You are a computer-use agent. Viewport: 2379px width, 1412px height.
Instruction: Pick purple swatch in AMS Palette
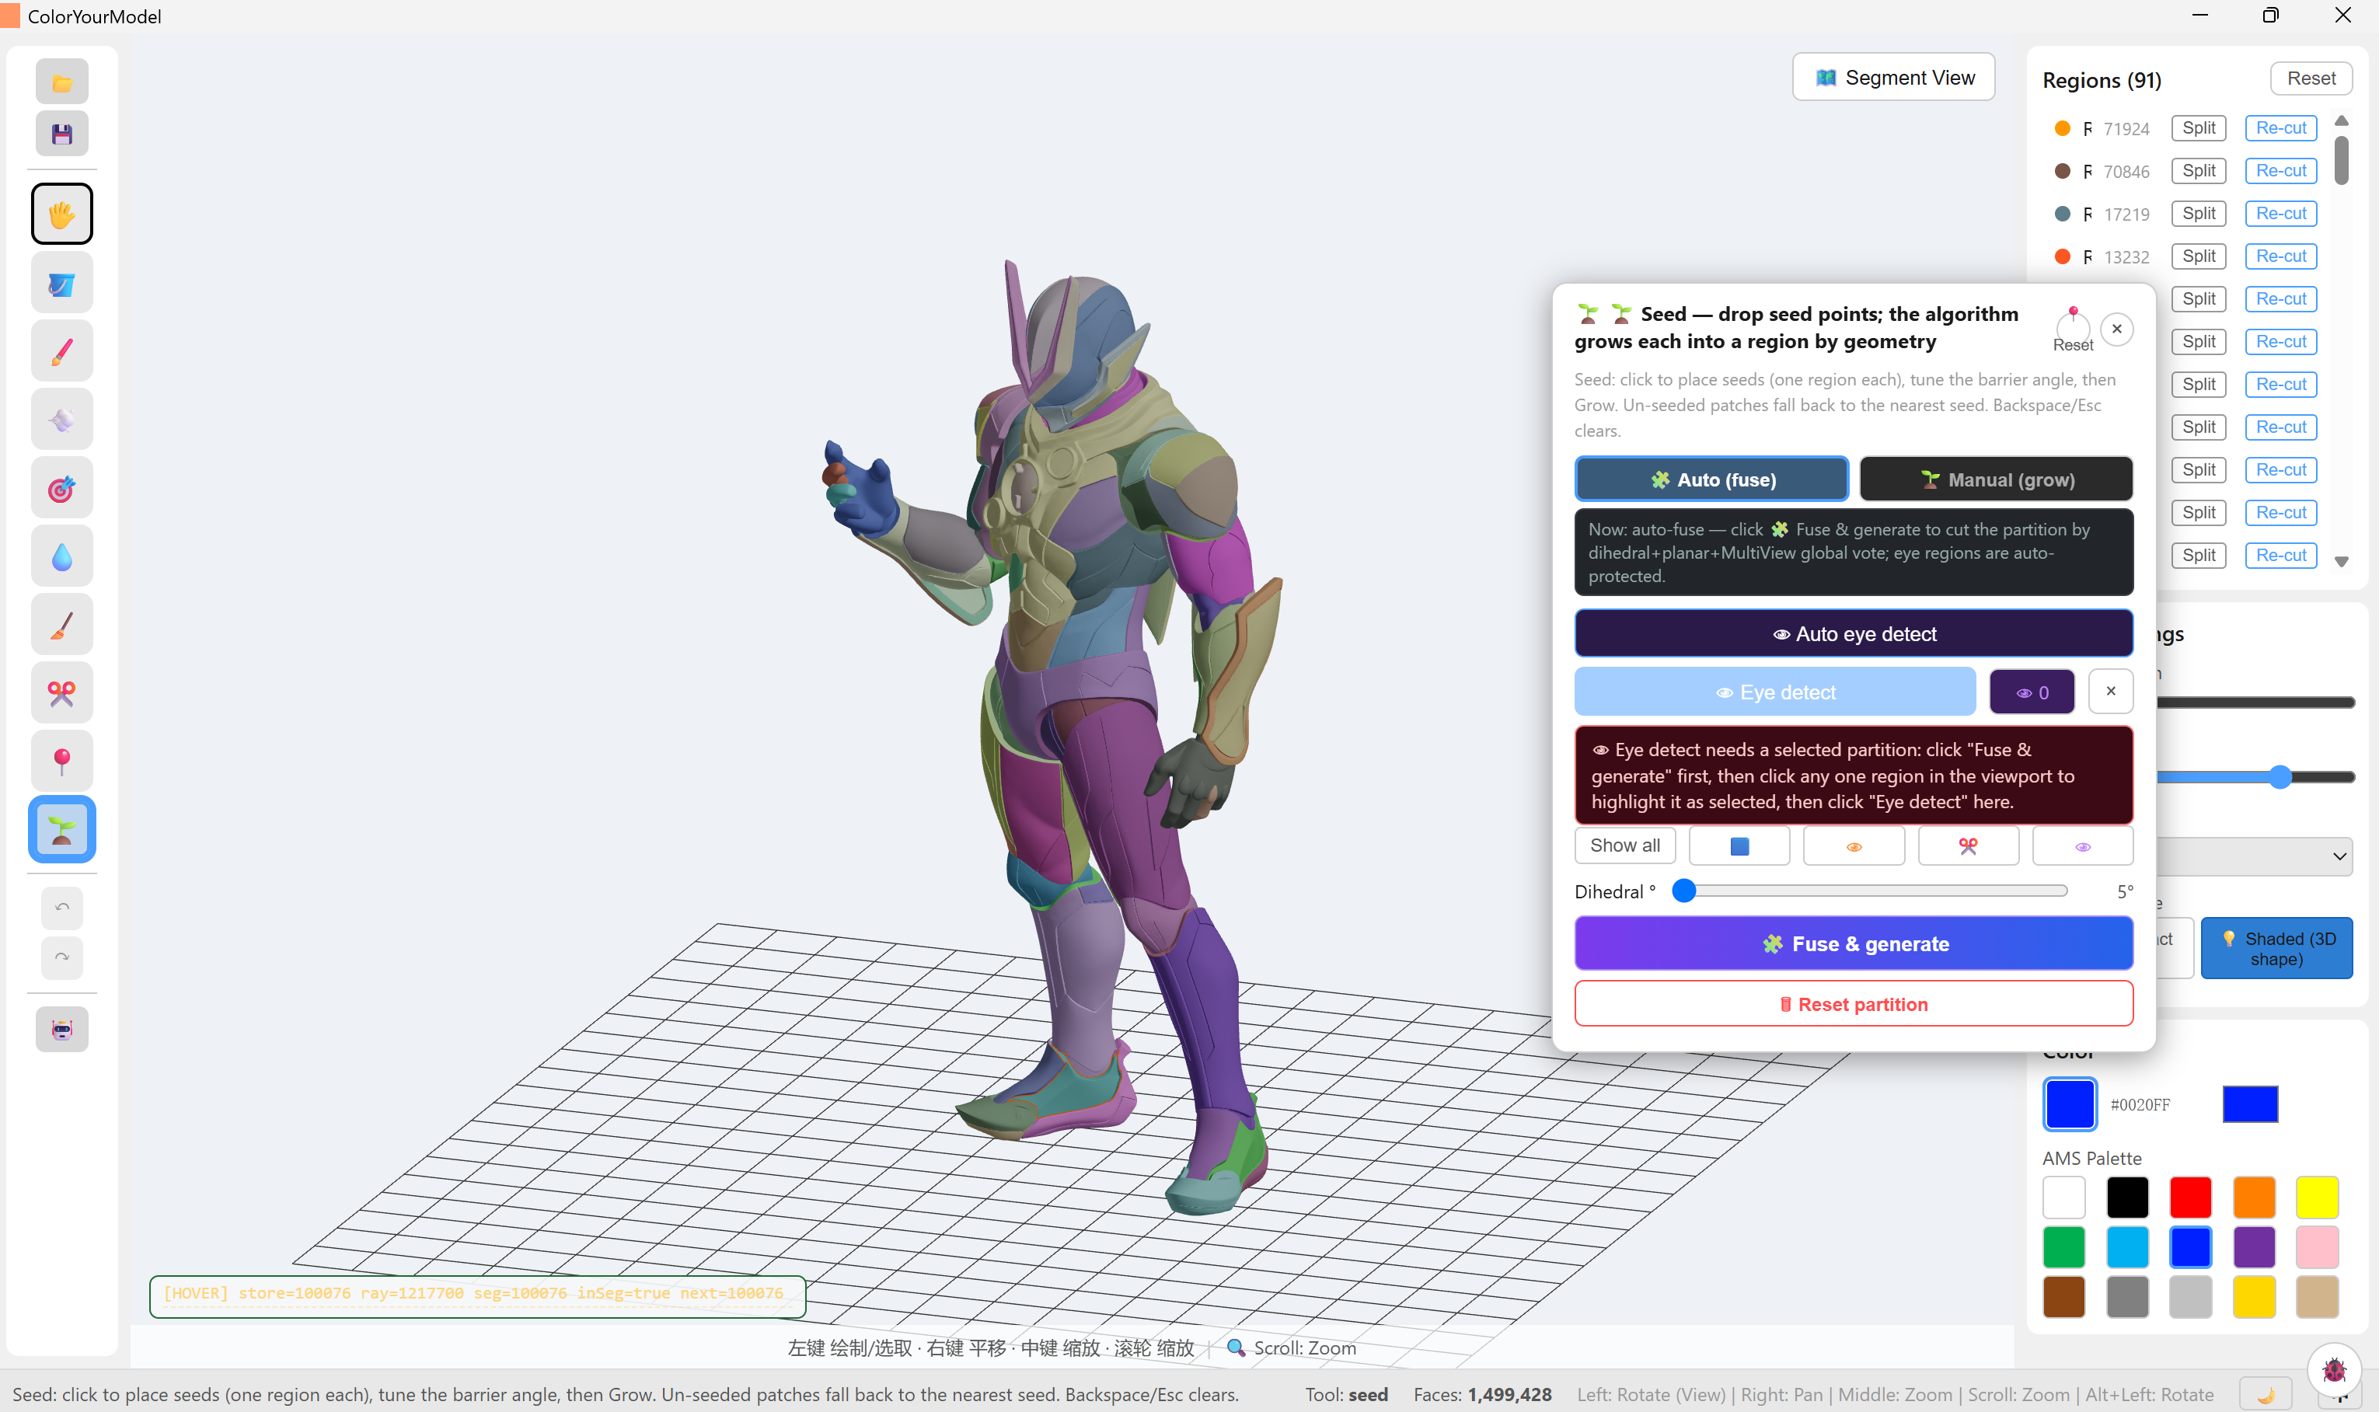click(x=2255, y=1246)
